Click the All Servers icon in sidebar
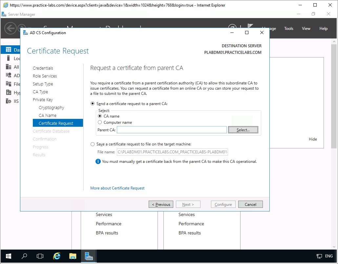338x264 pixels. click(9, 67)
